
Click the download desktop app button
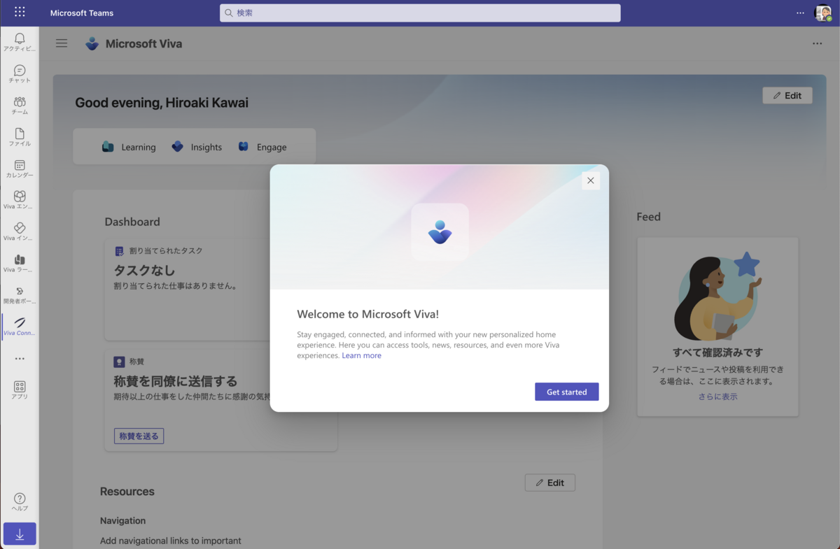point(20,534)
